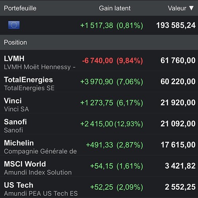Screen dimensions: 198x198
Task: Open the TotalEnergies position
Action: (x=99, y=82)
